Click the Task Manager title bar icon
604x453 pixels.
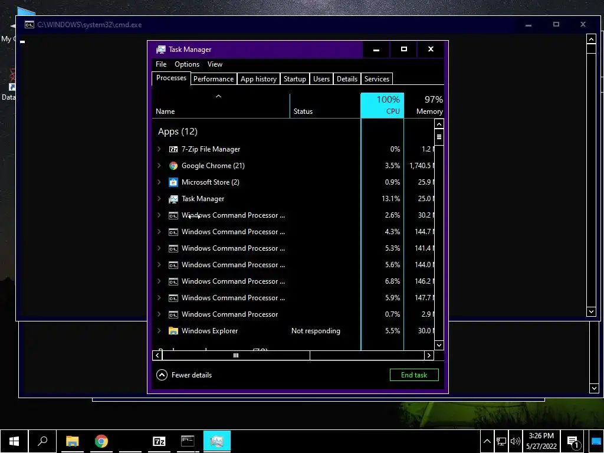(161, 50)
